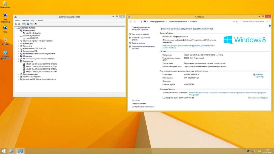Click the blue Help toolbar icon in Device Manager
The image size is (274, 154).
tap(28, 24)
